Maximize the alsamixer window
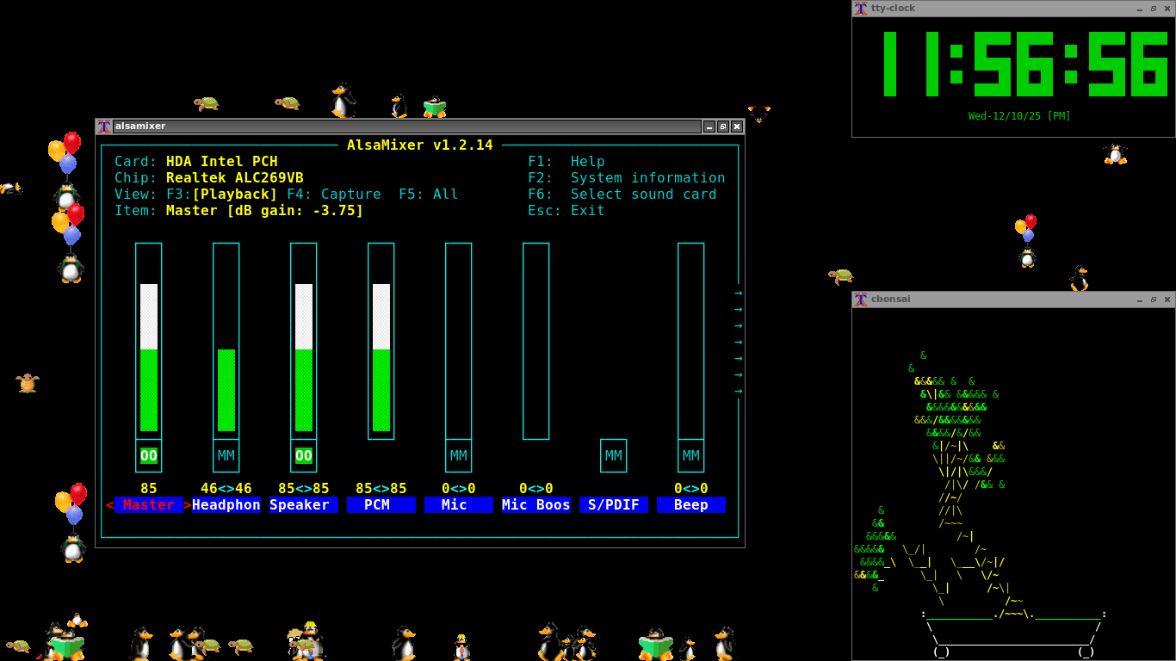Viewport: 1176px width, 661px height. click(723, 127)
